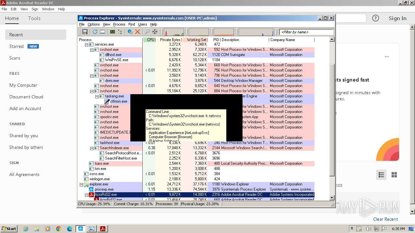Select the procexp.exe process row

pos(196,189)
